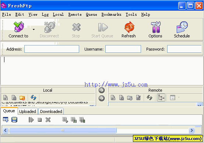
Task: Switch to the Uploaded tab
Action: (28, 111)
